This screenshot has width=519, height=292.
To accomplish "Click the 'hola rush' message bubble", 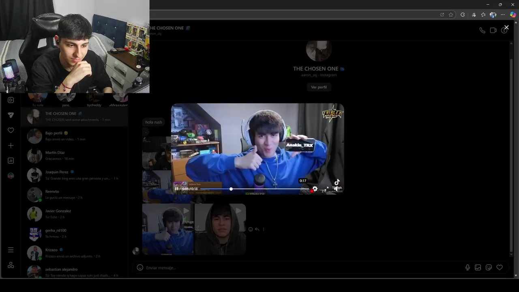I will point(154,122).
